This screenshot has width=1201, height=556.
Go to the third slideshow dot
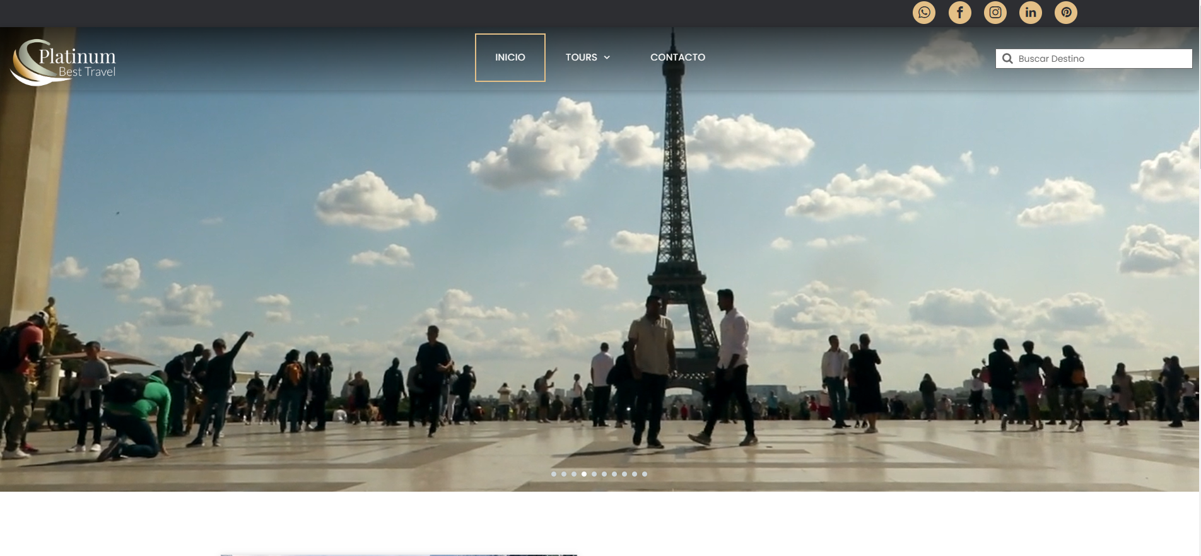click(x=574, y=474)
